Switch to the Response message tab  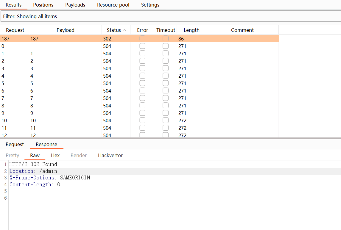46,144
